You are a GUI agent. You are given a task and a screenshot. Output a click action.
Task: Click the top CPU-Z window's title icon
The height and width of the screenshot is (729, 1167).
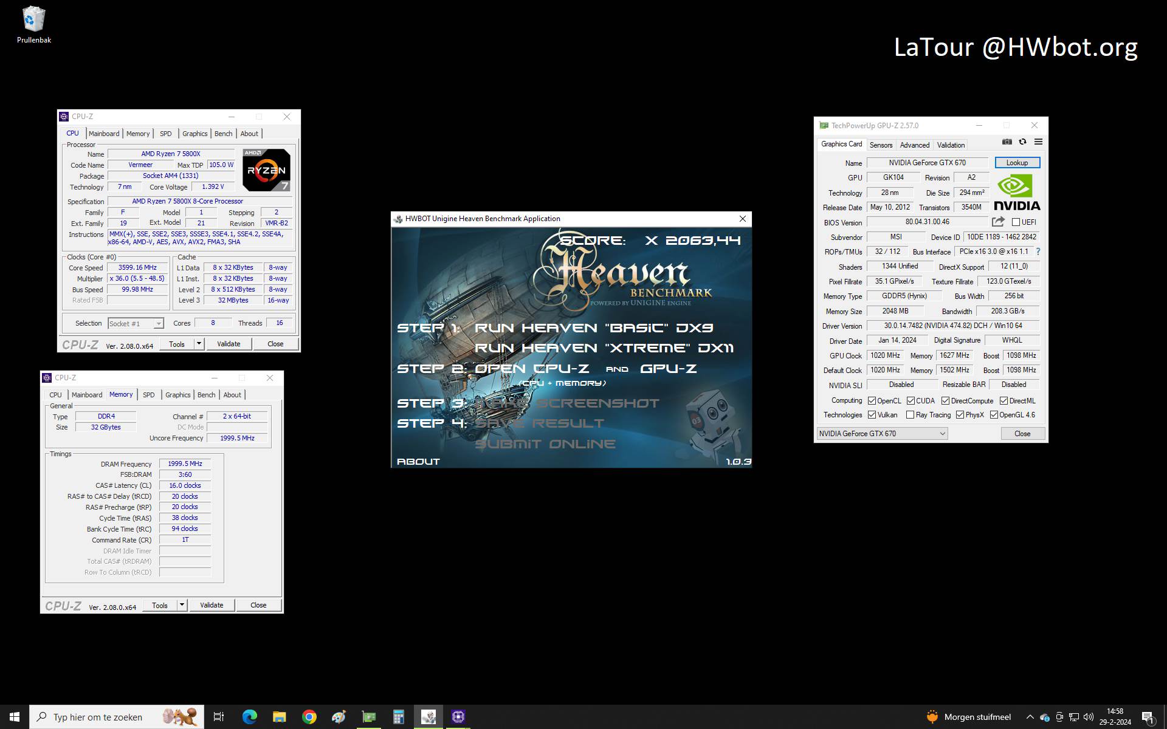[x=64, y=117]
